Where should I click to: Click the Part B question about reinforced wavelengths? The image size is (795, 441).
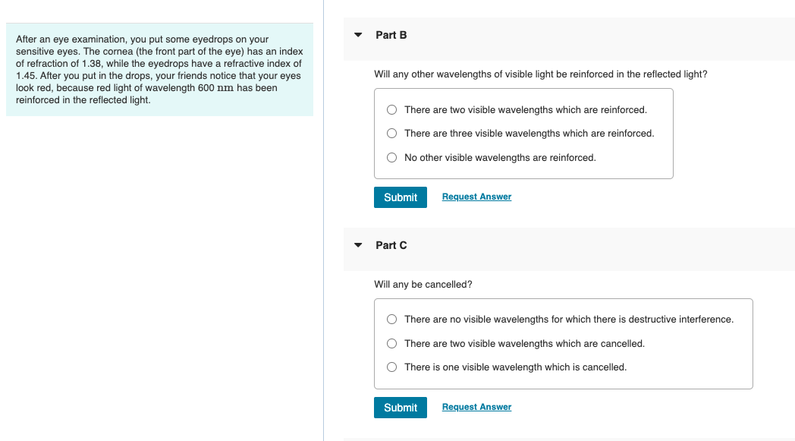tap(540, 74)
